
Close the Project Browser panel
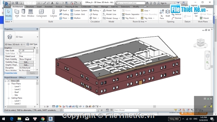(37, 78)
